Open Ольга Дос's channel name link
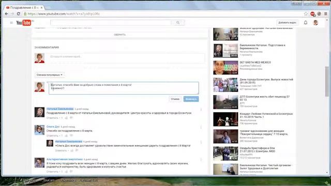The width and height of the screenshot is (331, 186). pos(53,127)
